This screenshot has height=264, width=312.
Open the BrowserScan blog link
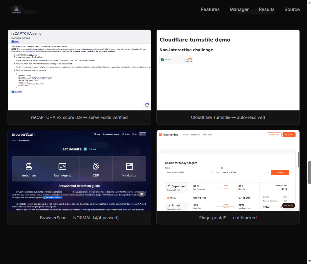coord(97,134)
